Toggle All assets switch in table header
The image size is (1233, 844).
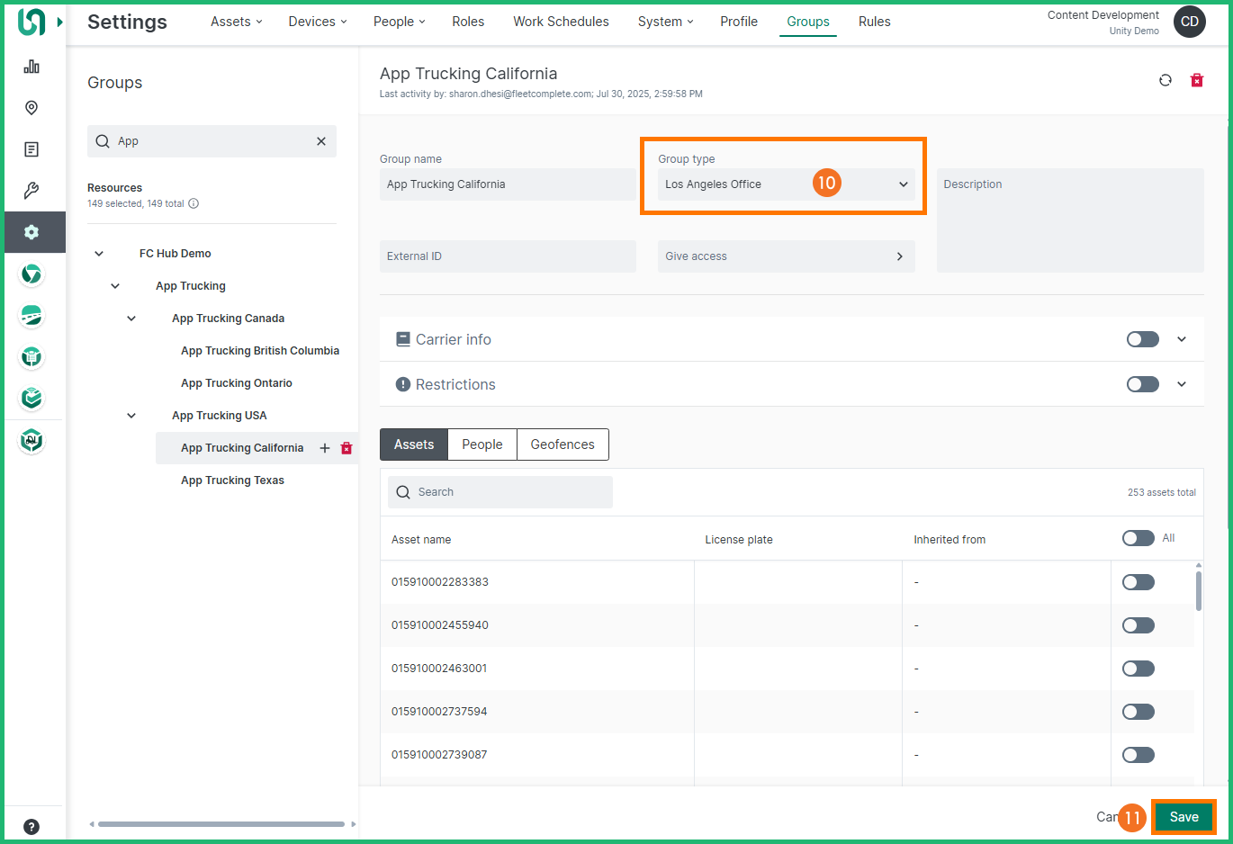tap(1138, 538)
